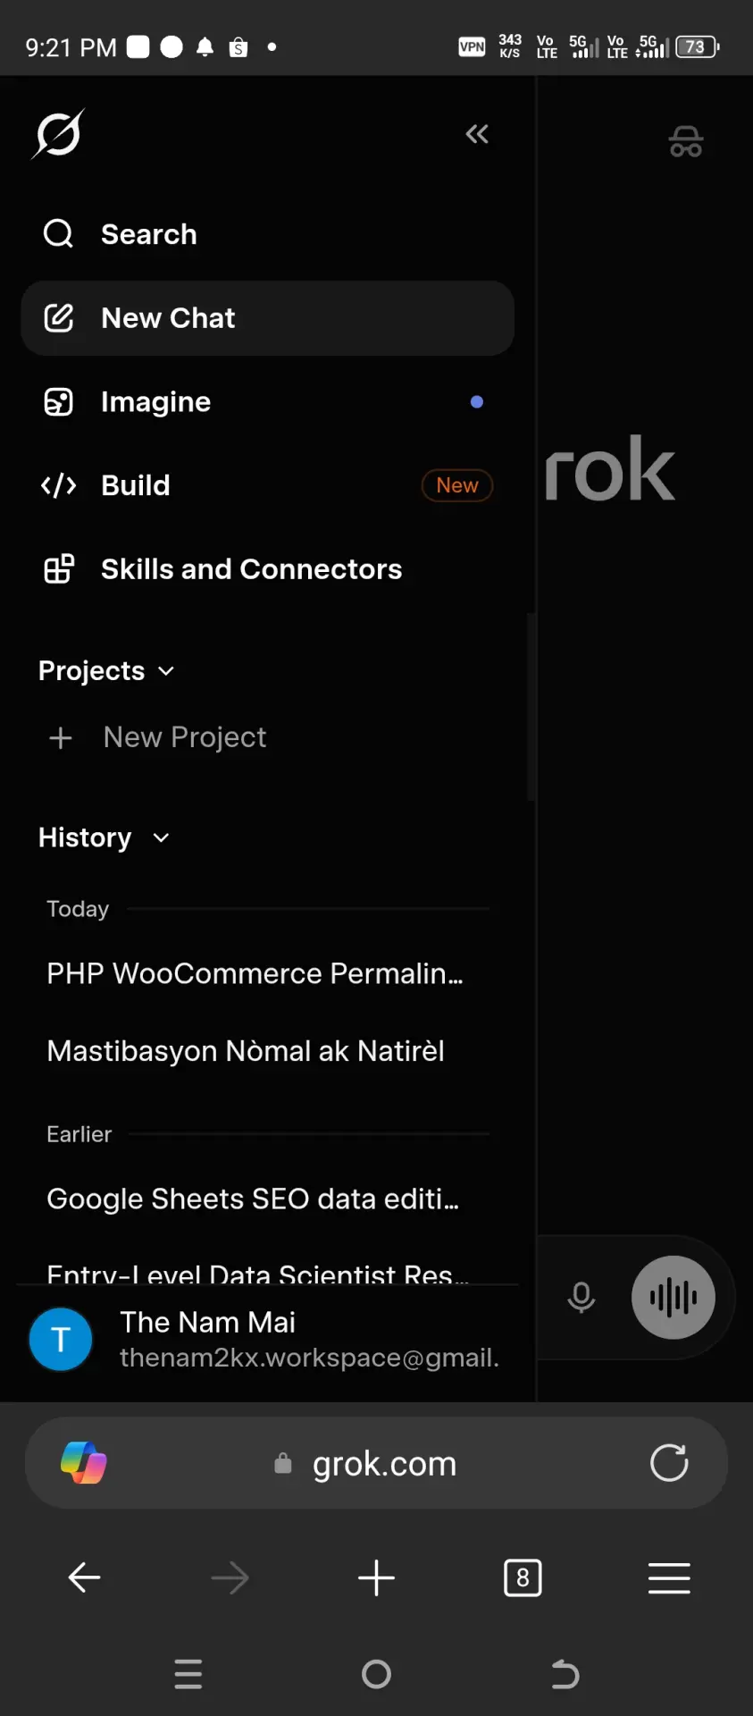Open the Imagine section

(x=267, y=402)
